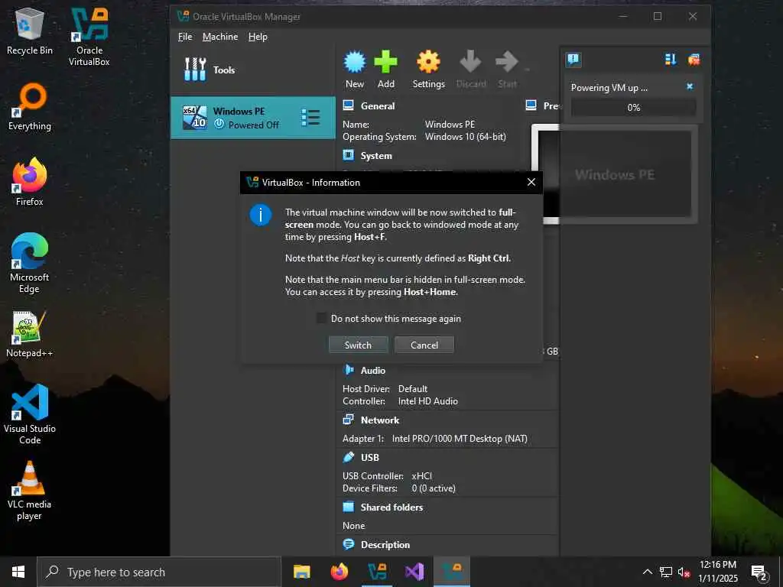This screenshot has width=783, height=587.
Task: Open the Windows PE machine list-menu icon
Action: (x=310, y=118)
